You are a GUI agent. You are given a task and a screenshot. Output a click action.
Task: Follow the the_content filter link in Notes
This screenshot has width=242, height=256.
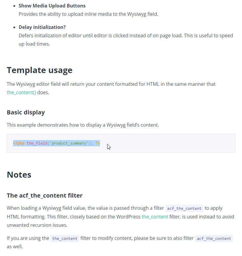click(x=155, y=217)
